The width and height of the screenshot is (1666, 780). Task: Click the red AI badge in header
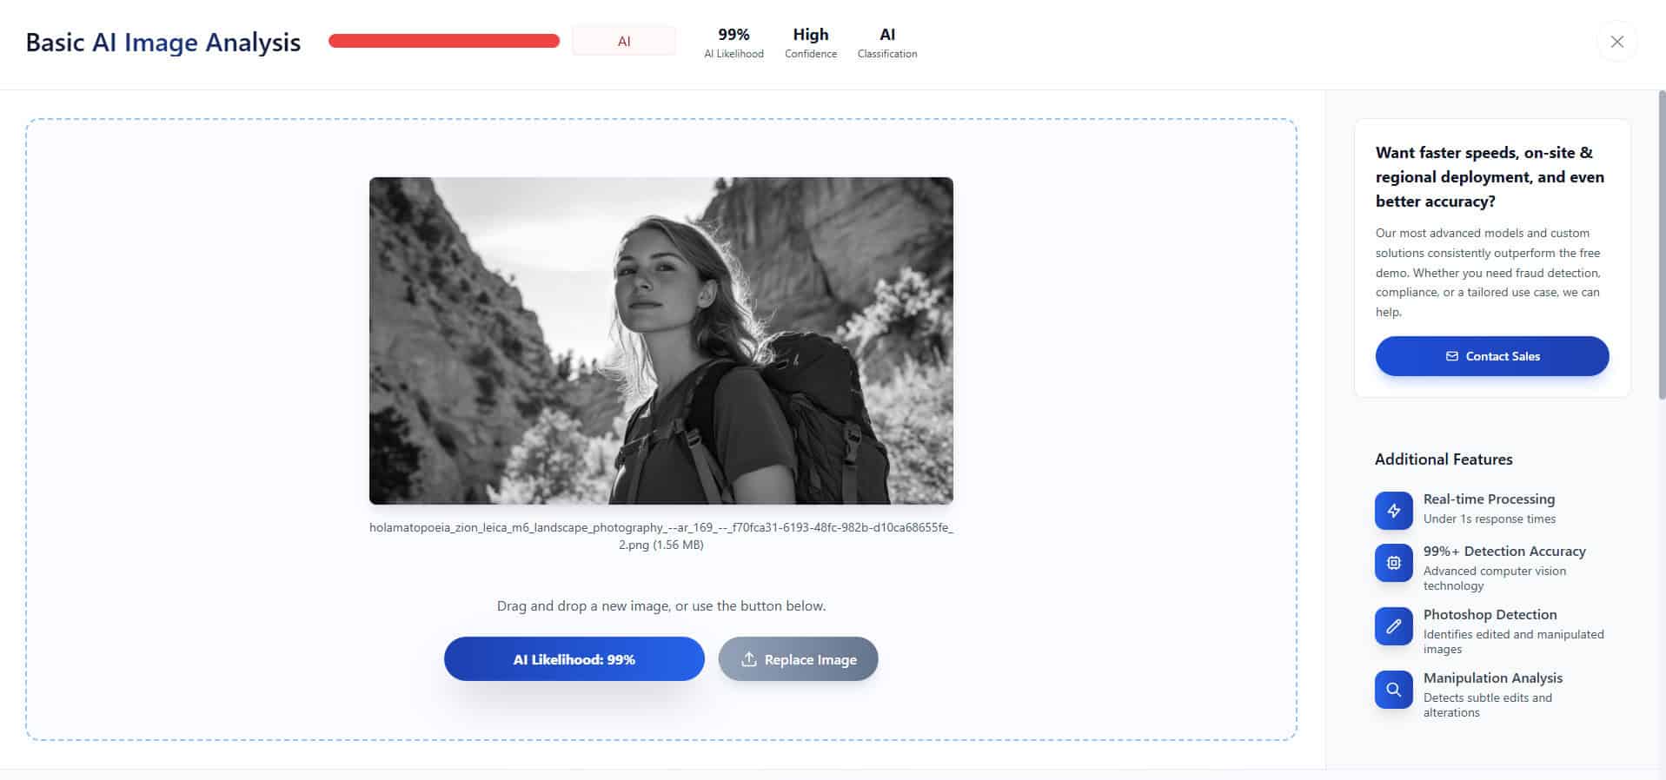click(x=623, y=41)
